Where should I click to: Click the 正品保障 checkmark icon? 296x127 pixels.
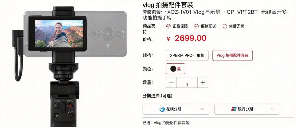tap(168, 26)
